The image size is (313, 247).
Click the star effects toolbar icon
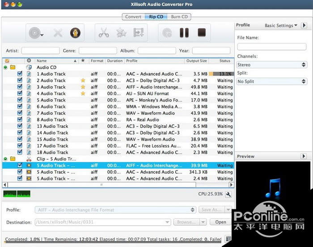coord(121,33)
